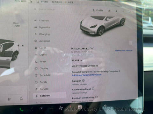Select the Display settings entry
The width and height of the screenshot is (153, 114).
coord(41,68)
